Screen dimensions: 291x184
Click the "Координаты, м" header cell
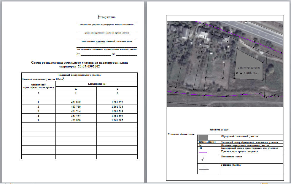point(96,84)
